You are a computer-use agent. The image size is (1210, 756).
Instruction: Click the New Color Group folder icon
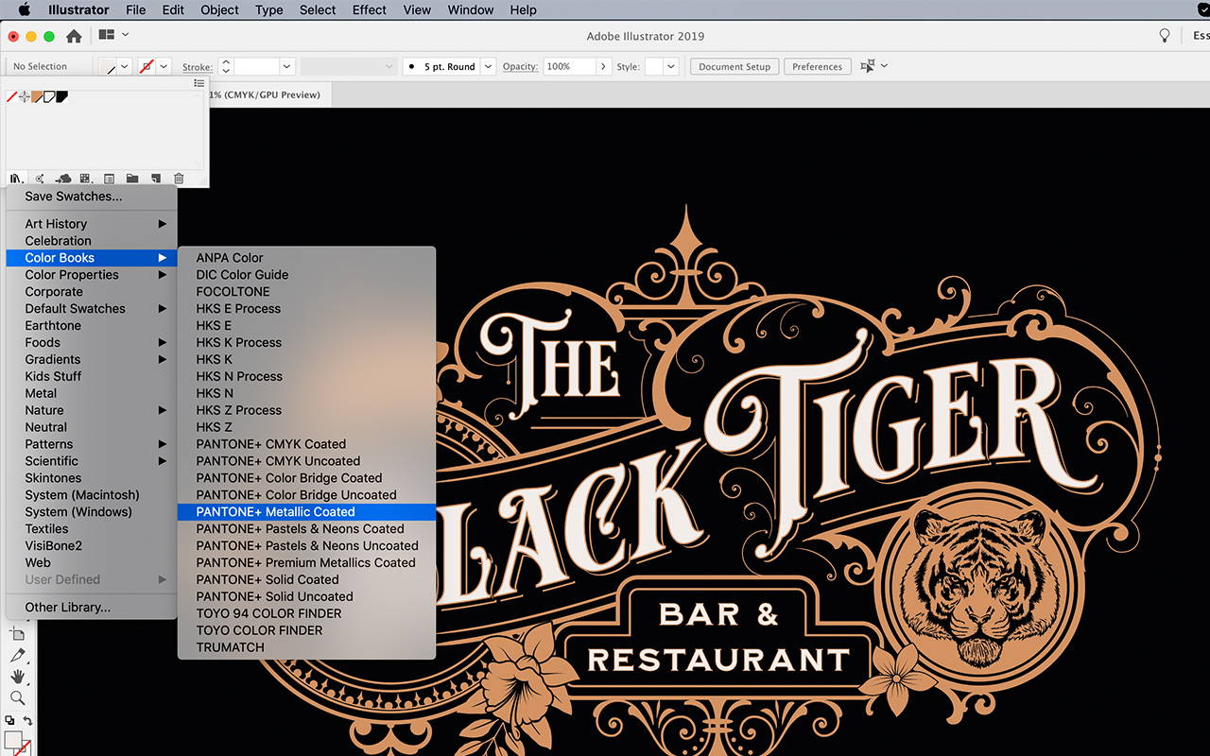coord(131,179)
